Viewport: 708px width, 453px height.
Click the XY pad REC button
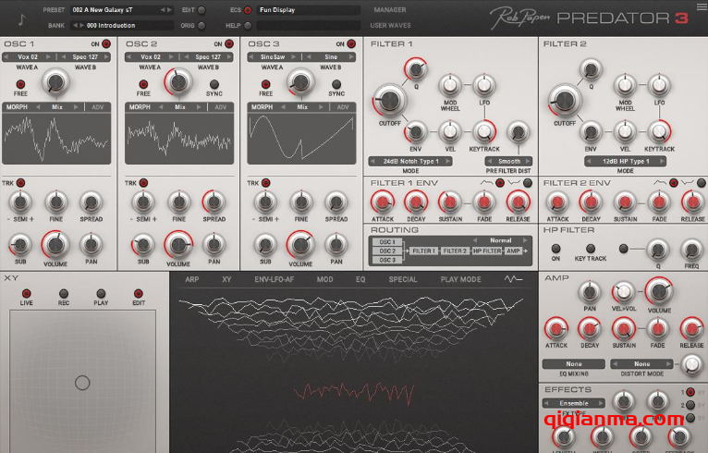64,294
